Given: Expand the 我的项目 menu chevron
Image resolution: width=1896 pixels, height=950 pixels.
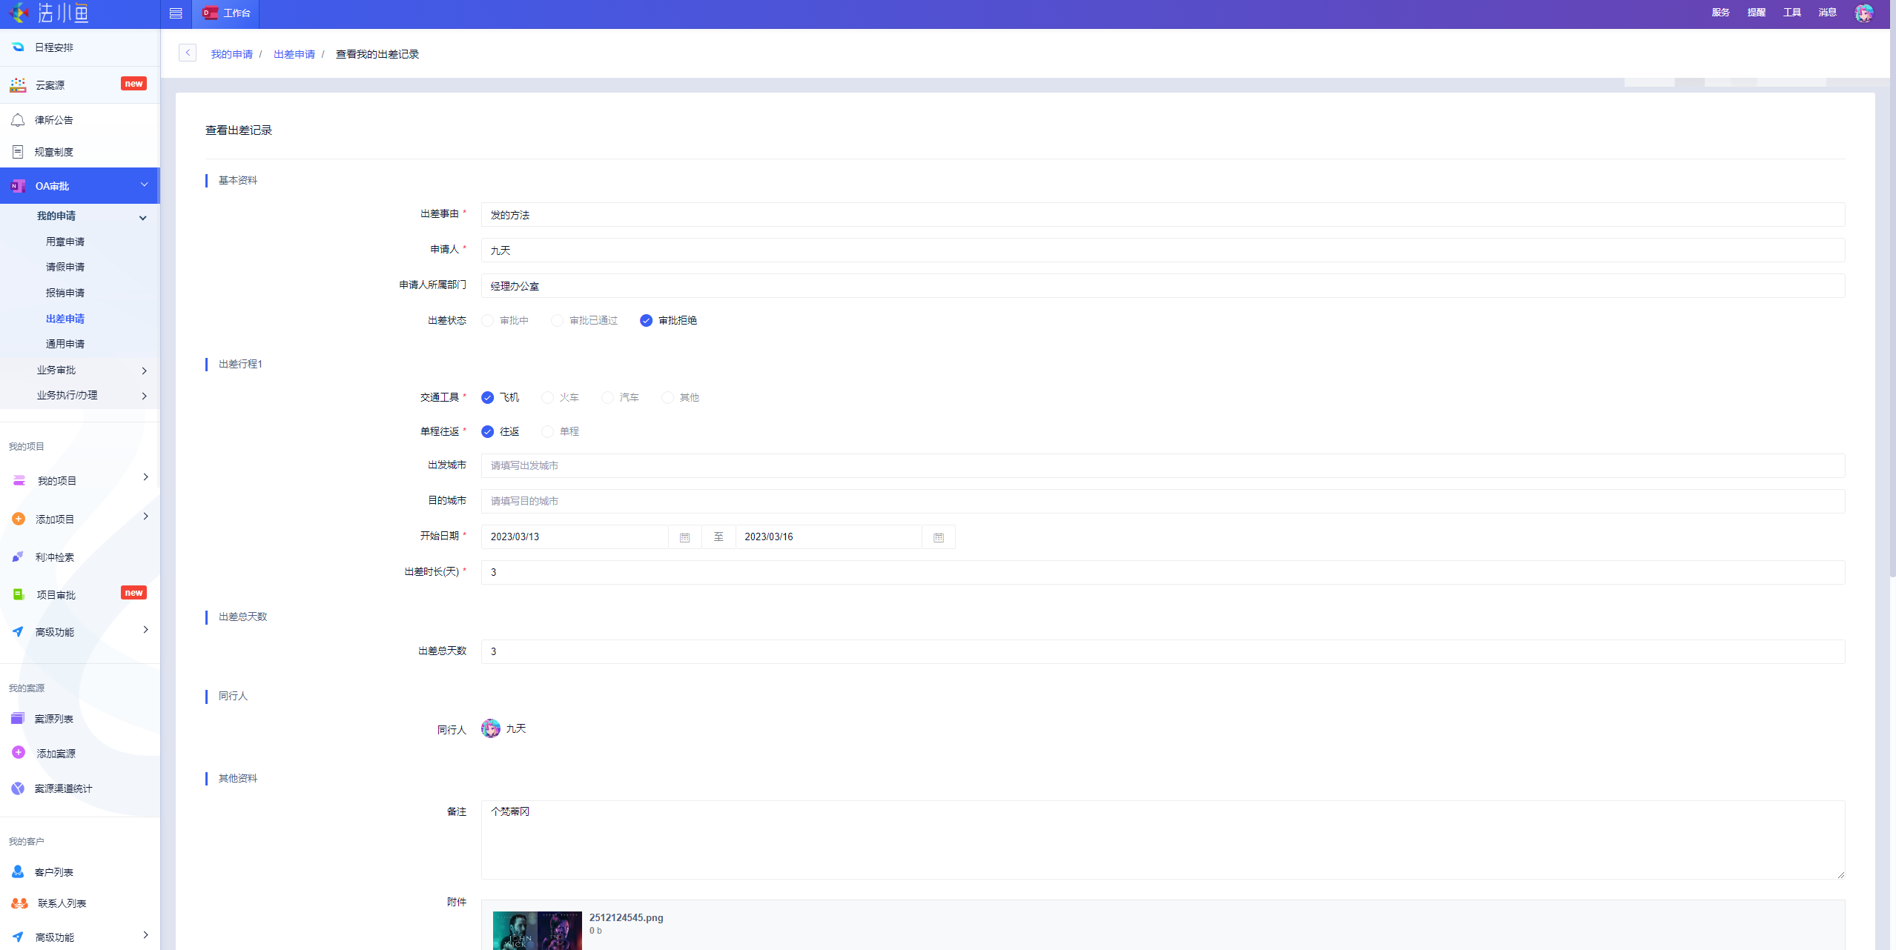Looking at the screenshot, I should (x=145, y=477).
